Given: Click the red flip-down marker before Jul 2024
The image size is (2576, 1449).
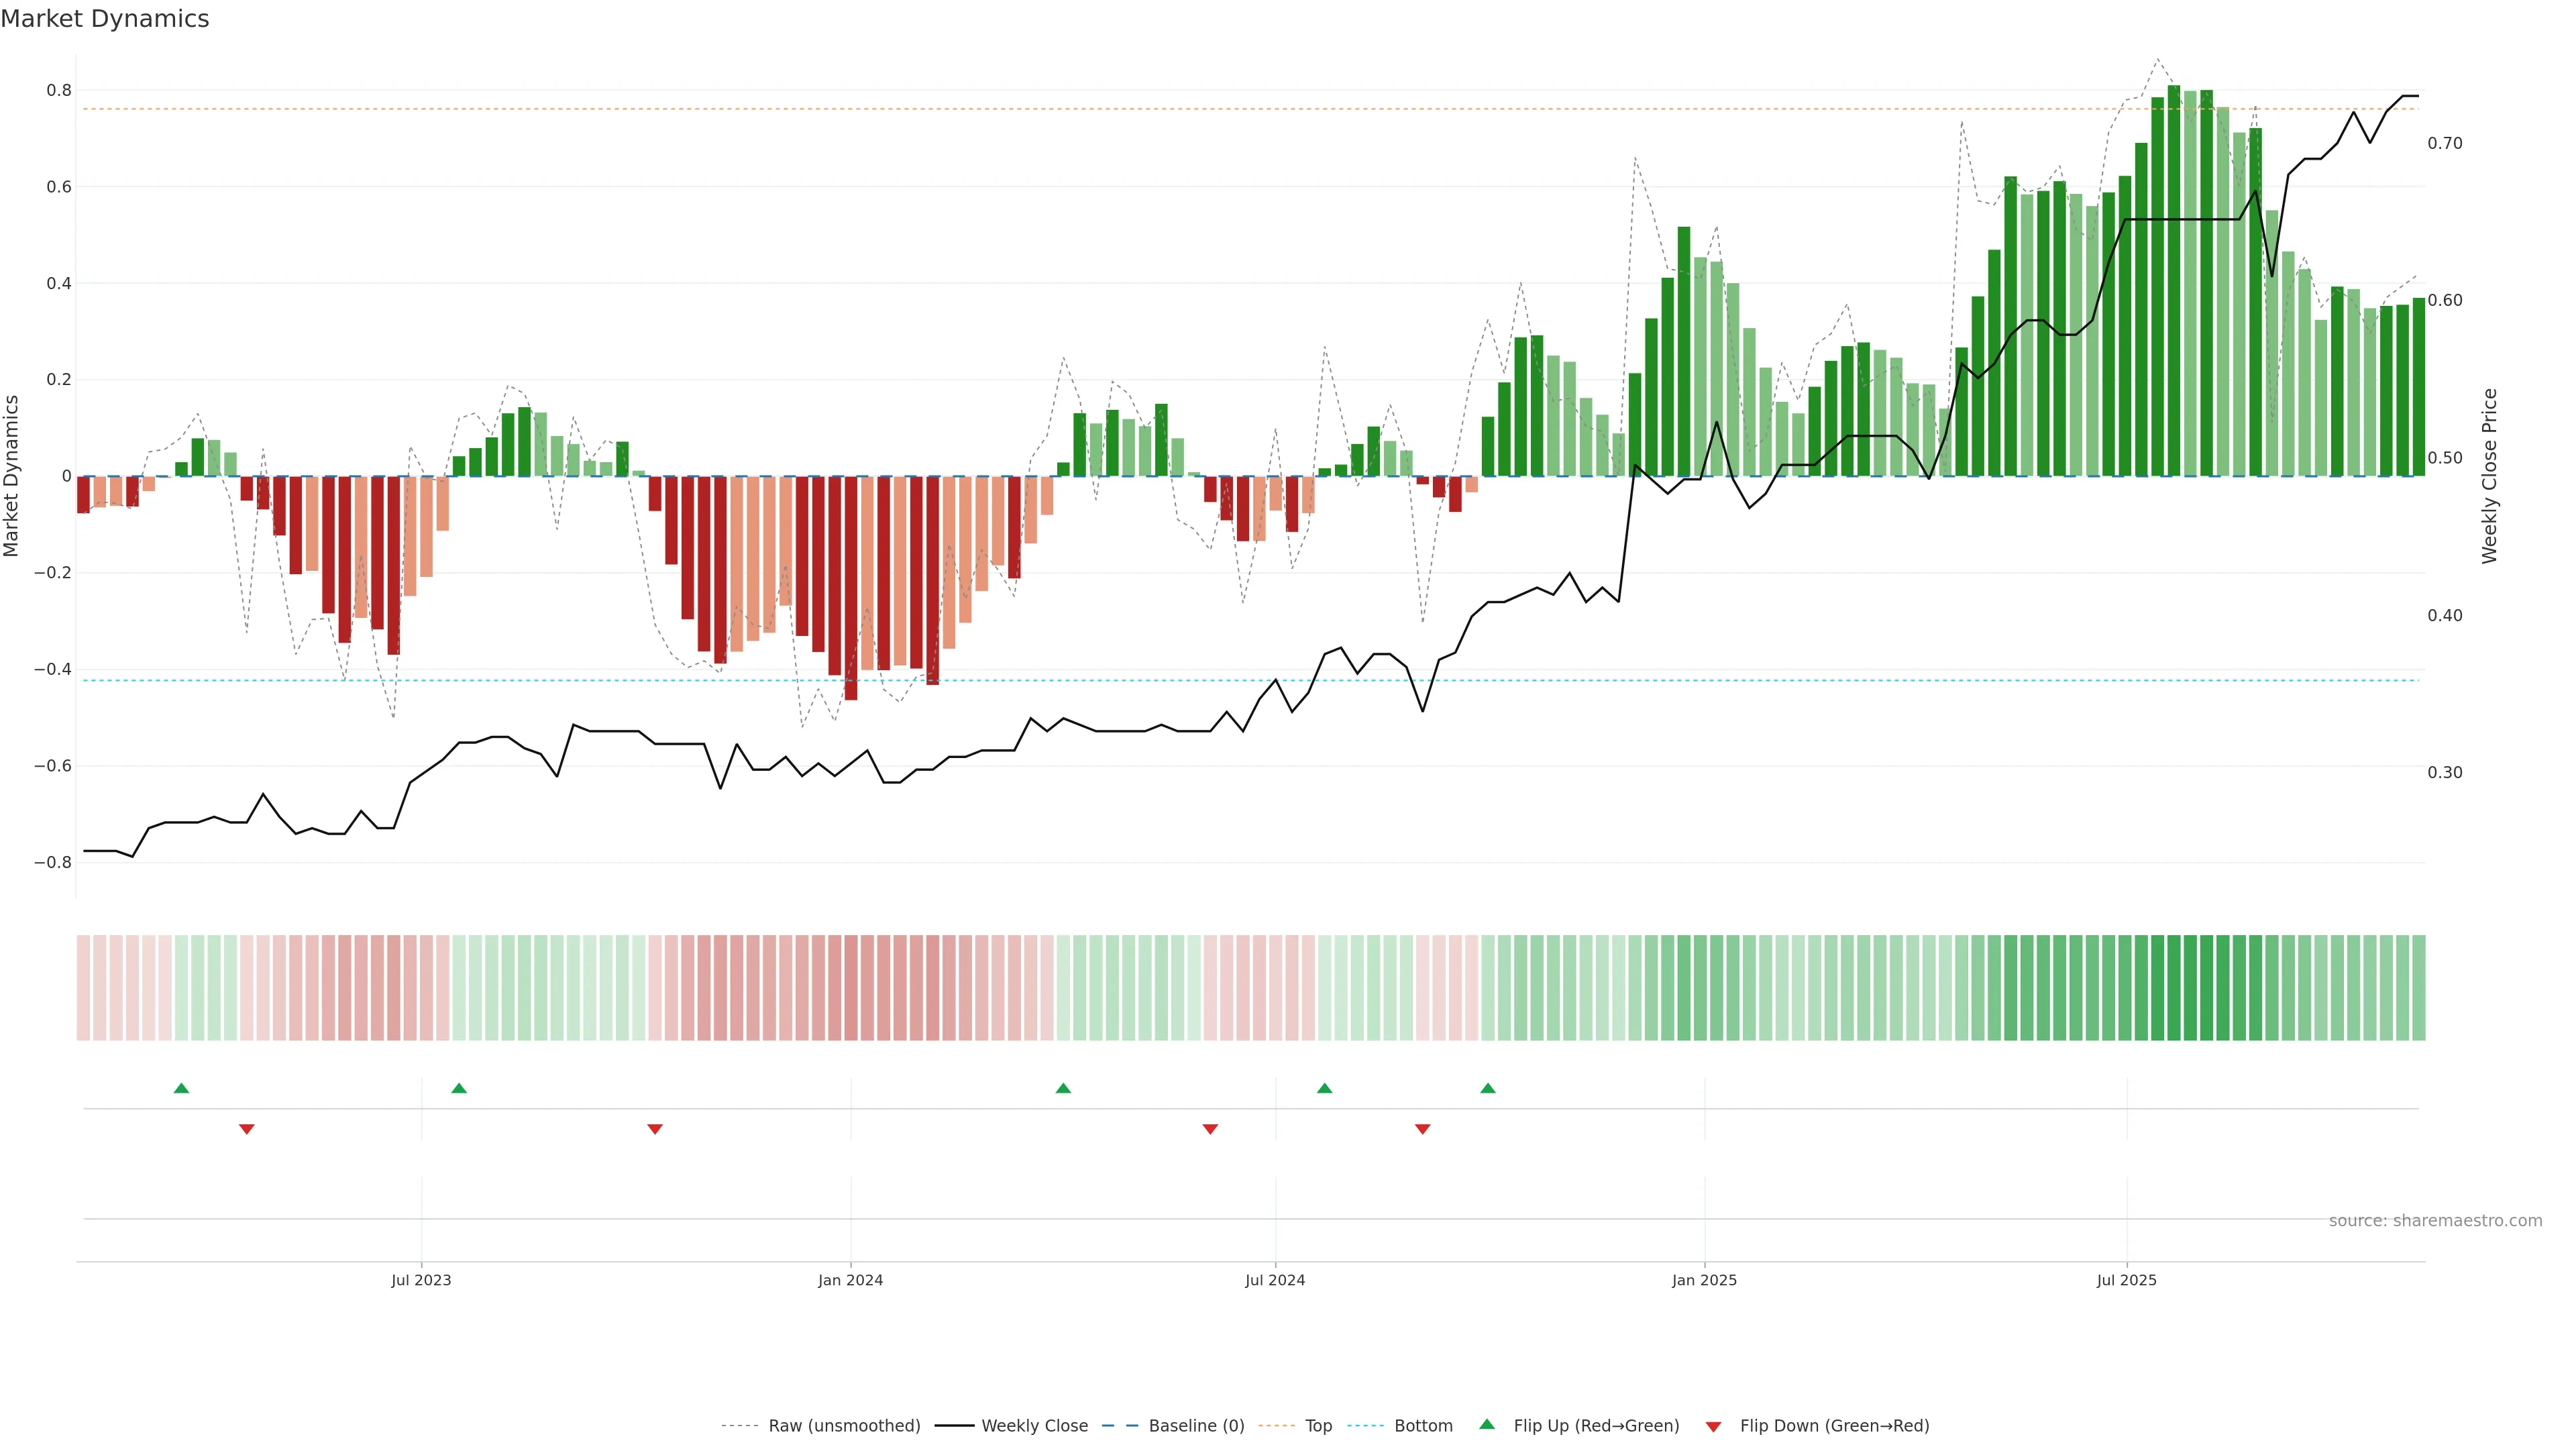Looking at the screenshot, I should click(x=1210, y=1129).
